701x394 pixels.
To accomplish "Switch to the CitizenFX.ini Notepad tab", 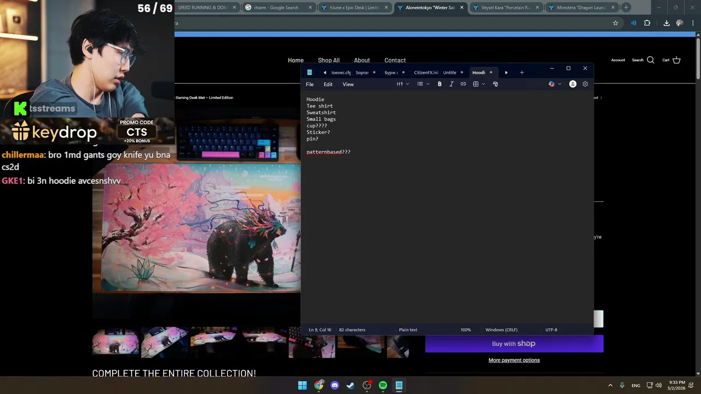I will click(426, 73).
